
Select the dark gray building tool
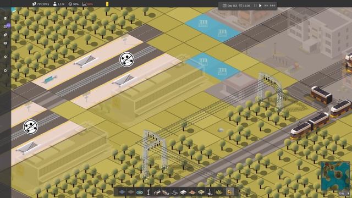(x=174, y=192)
